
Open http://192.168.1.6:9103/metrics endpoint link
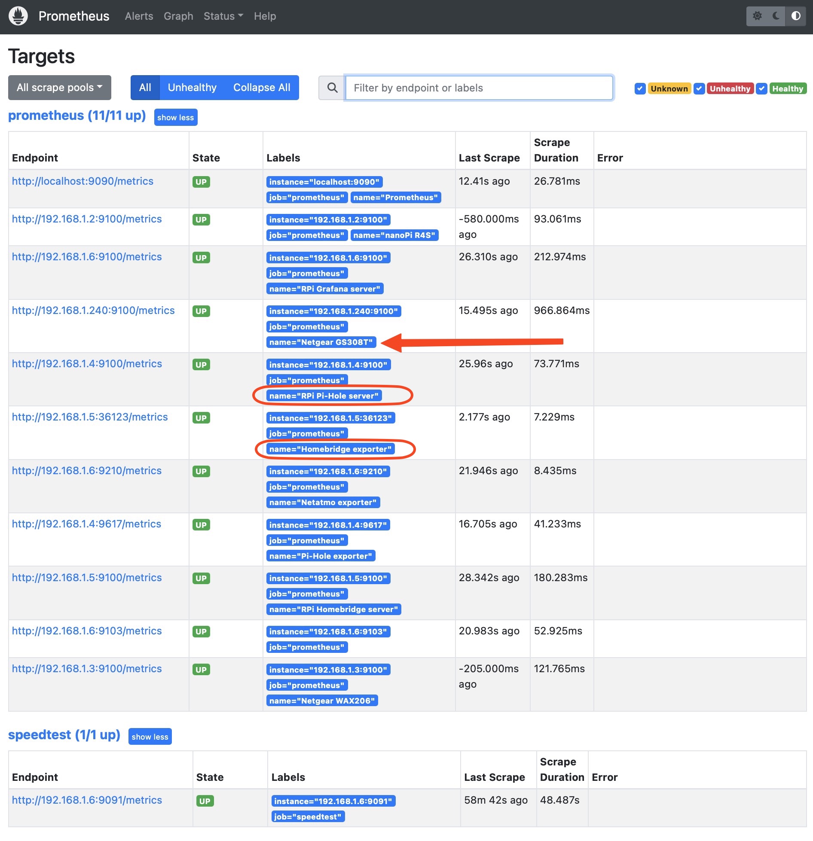pos(87,631)
